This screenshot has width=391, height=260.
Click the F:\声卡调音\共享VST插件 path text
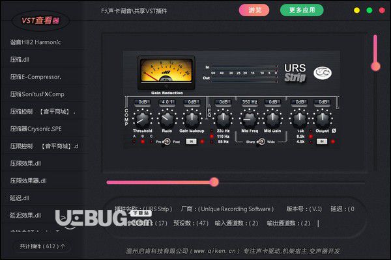134,11
